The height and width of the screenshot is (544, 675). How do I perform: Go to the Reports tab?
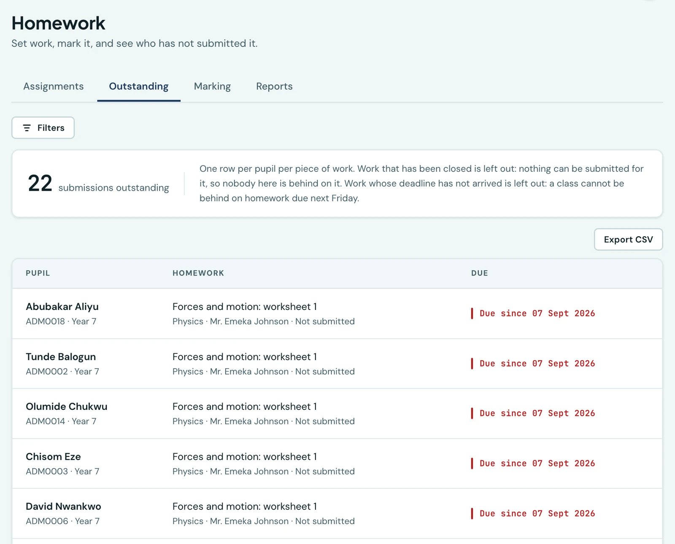[274, 86]
